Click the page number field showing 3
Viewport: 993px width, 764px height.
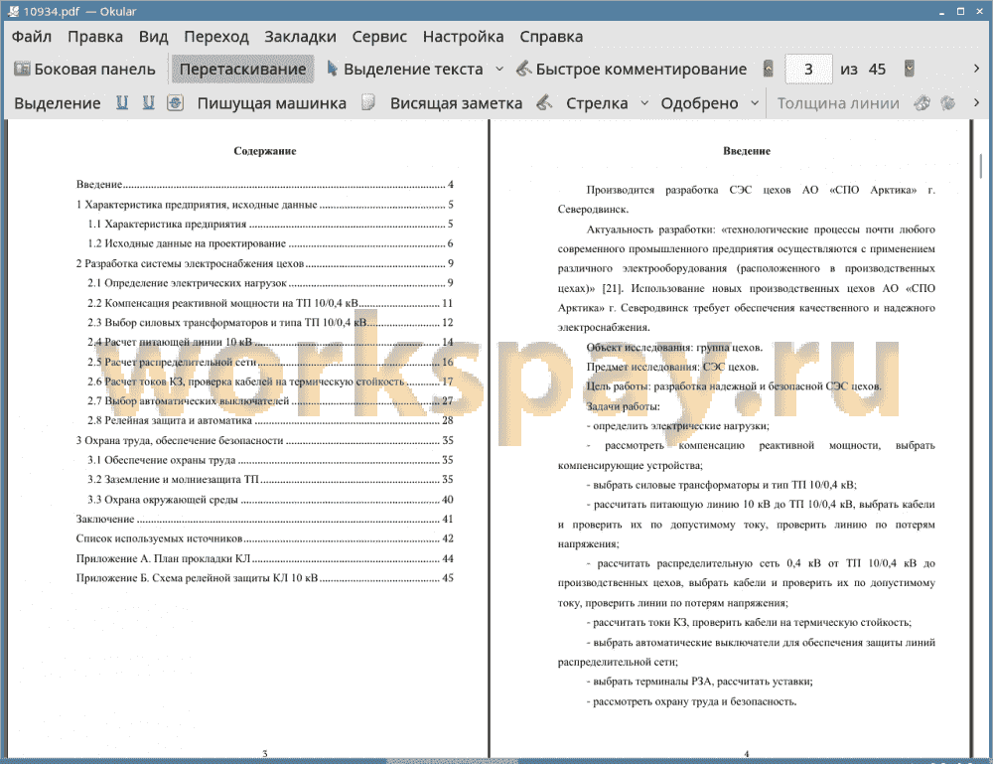pyautogui.click(x=808, y=70)
